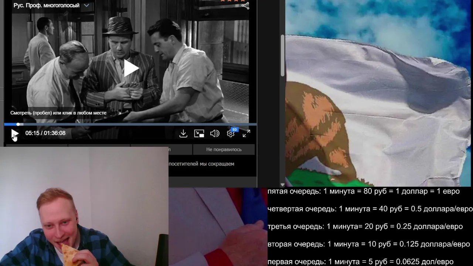Viewport: 473px width, 266px height.
Task: Open the download icon in player controls
Action: pos(183,133)
